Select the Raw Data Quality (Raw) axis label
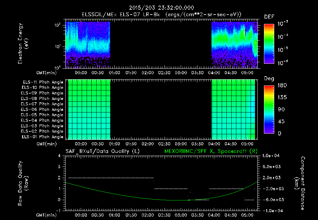The image size is (318, 220). tap(23, 183)
